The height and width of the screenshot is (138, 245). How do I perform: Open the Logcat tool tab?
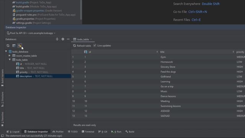point(13,132)
